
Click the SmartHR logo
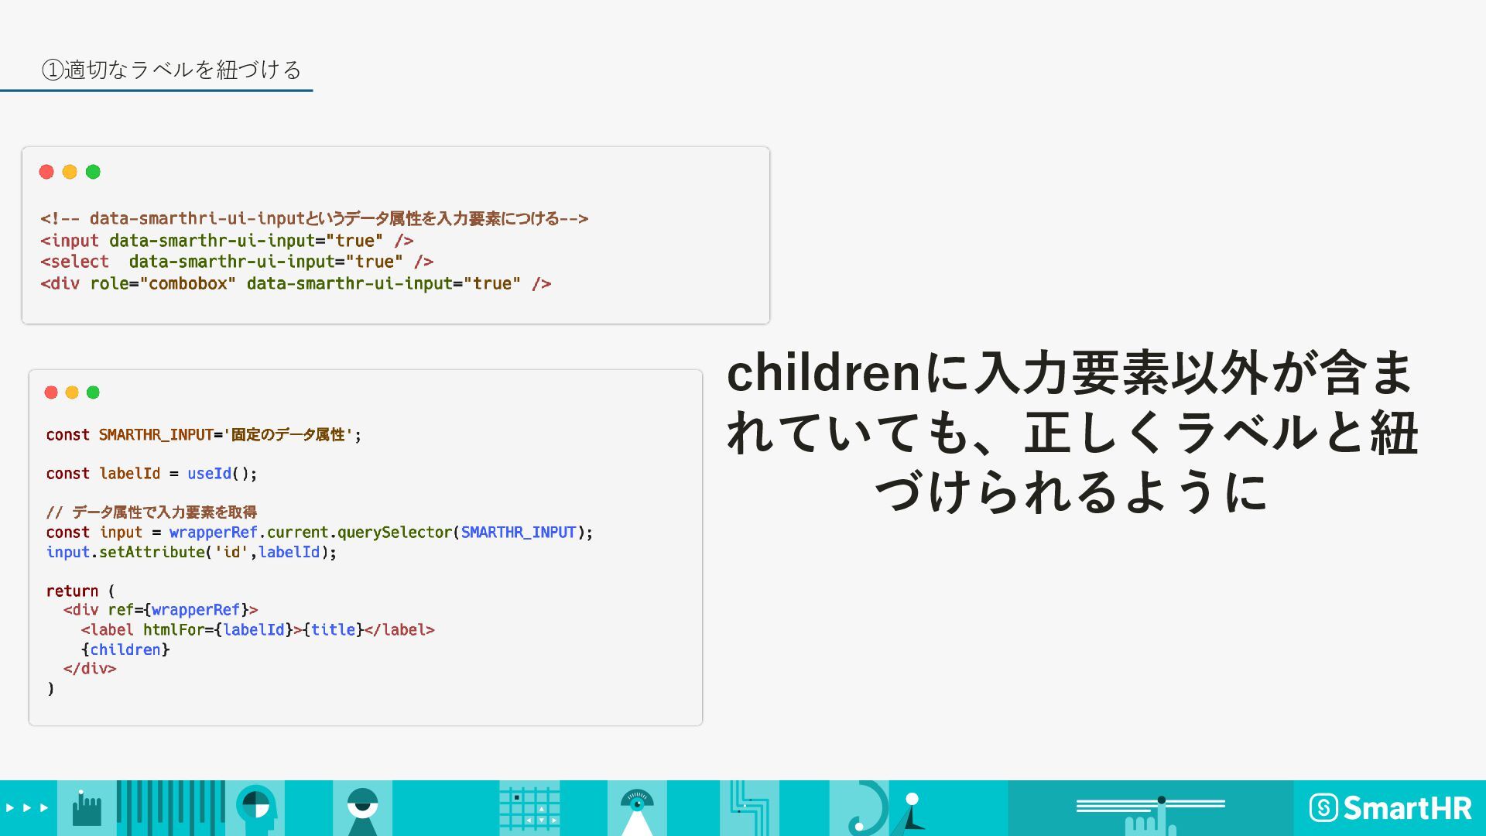[1390, 808]
